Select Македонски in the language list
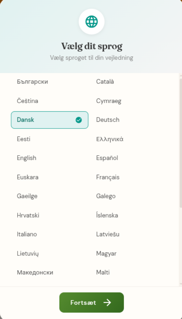This screenshot has width=182, height=319. pos(50,273)
